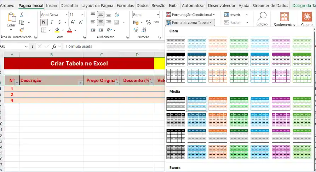Image resolution: width=316 pixels, height=172 pixels.
Task: Switch to the Revisão tab
Action: 159,6
